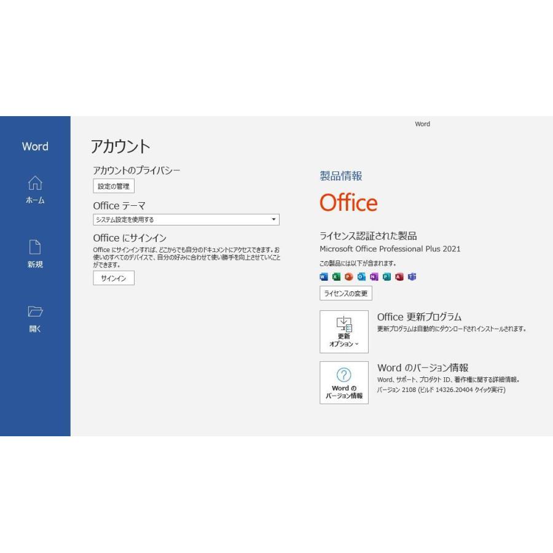
Task: Click Office 更新プログラム heading
Action: point(419,316)
